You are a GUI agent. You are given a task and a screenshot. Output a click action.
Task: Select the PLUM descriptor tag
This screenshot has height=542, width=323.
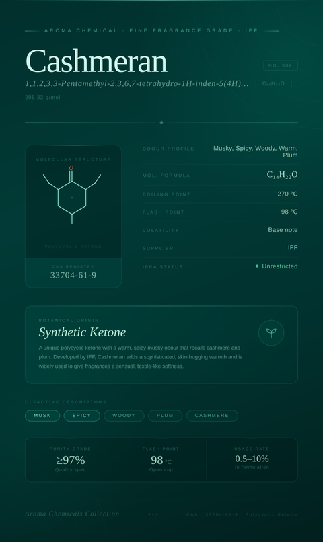point(165,416)
